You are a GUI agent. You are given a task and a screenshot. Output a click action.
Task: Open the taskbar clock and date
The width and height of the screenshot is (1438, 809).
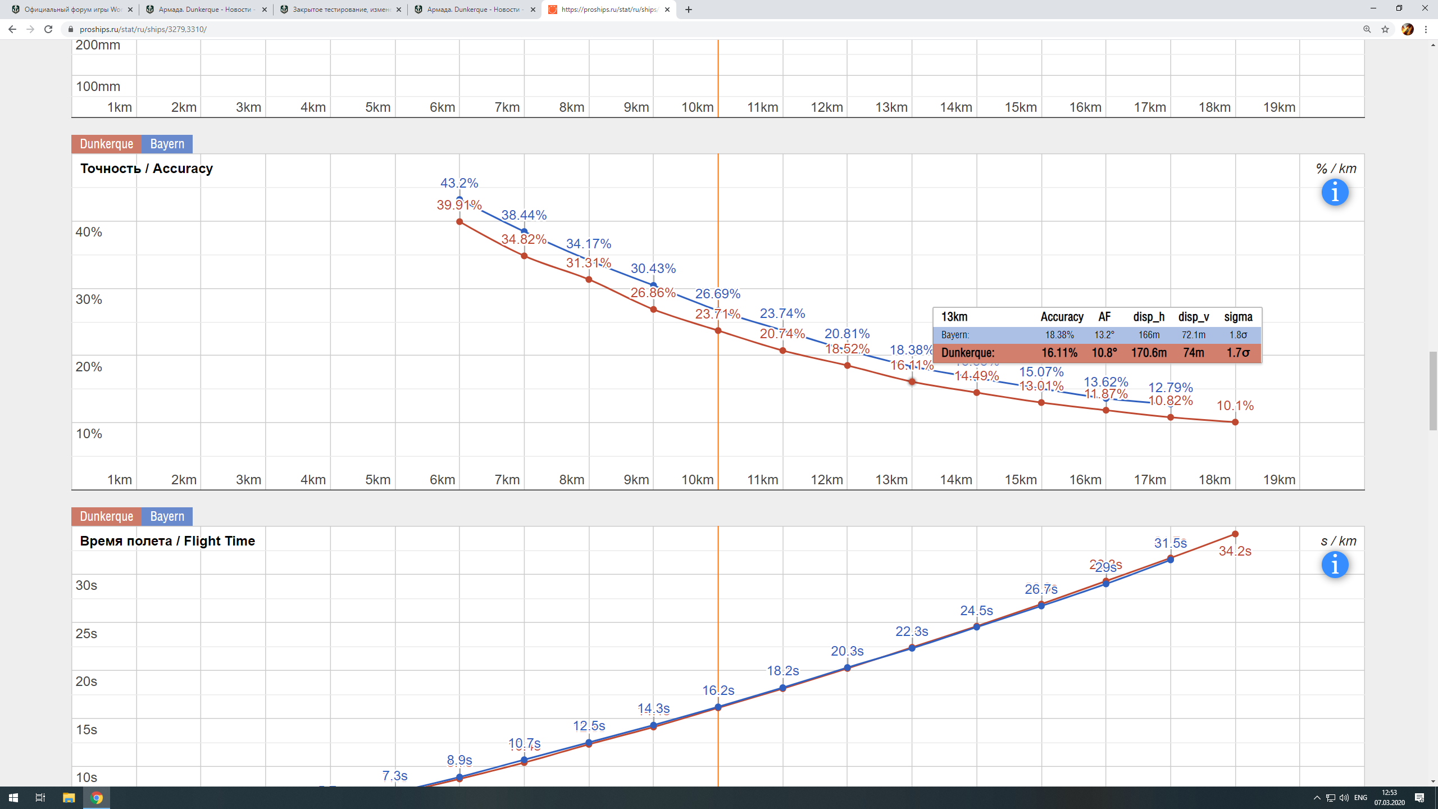coord(1389,798)
